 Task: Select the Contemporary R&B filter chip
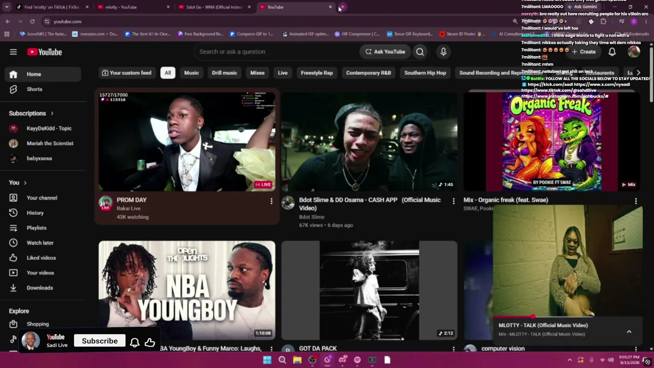coord(368,73)
